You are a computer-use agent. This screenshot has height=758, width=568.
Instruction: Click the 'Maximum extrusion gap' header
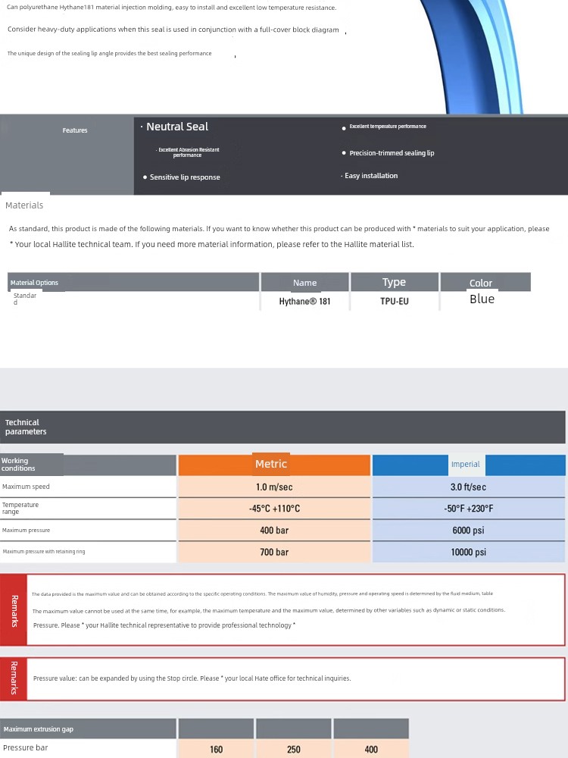[88, 729]
